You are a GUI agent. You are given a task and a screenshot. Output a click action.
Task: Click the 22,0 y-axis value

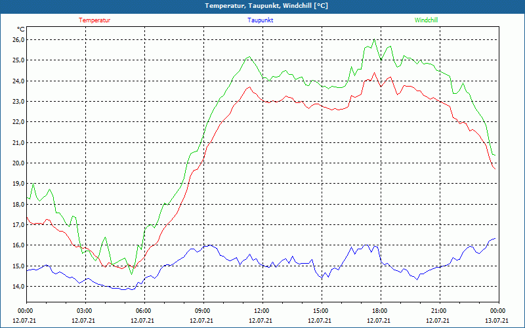19,122
